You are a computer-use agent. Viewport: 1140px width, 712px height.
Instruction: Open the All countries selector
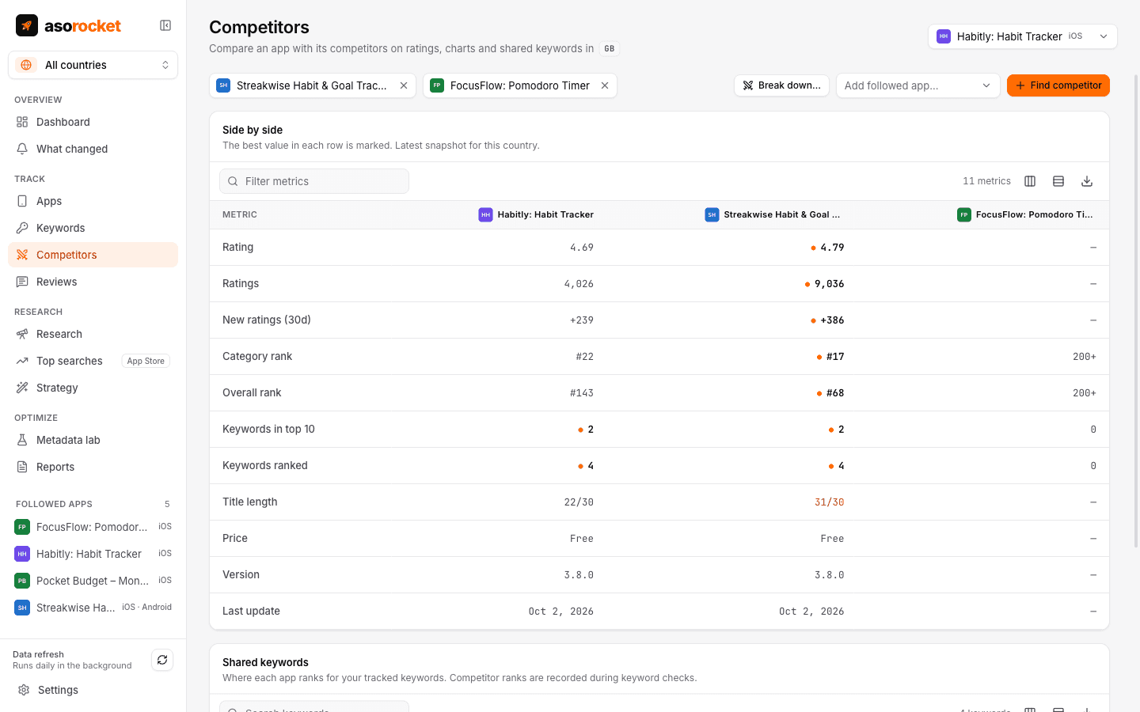[93, 65]
